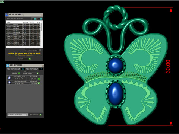
Task: Click the Cabochon_Oval gem thumbnail
Action: coord(10,78)
